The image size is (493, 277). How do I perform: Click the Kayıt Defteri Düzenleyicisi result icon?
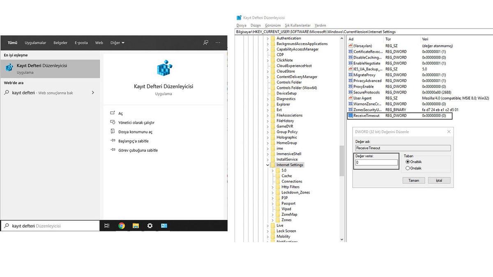9,68
